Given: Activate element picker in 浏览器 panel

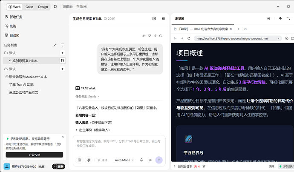Looking at the screenshot, I should click(x=269, y=18).
